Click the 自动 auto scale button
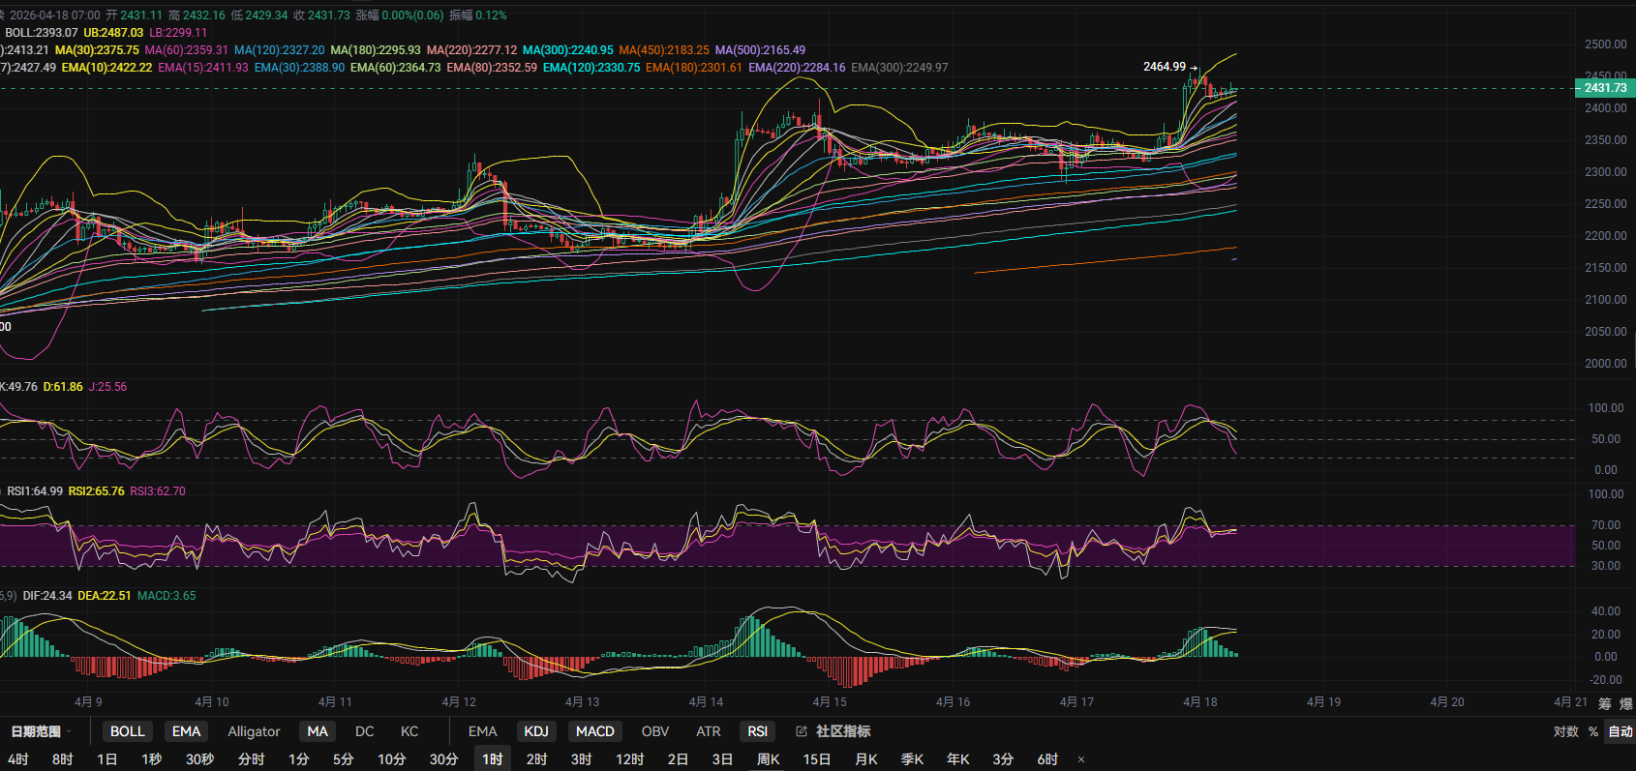1636x771 pixels. tap(1620, 731)
